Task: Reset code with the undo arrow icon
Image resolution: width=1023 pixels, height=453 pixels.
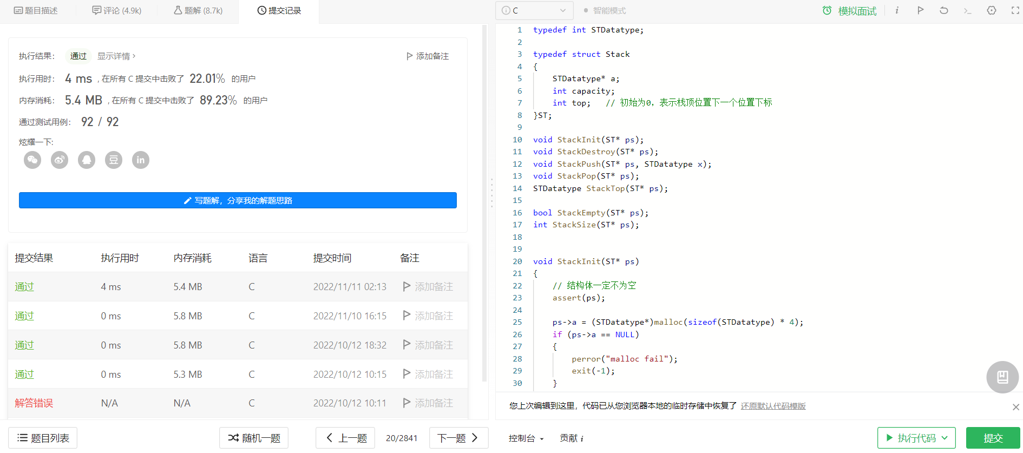Action: point(944,10)
